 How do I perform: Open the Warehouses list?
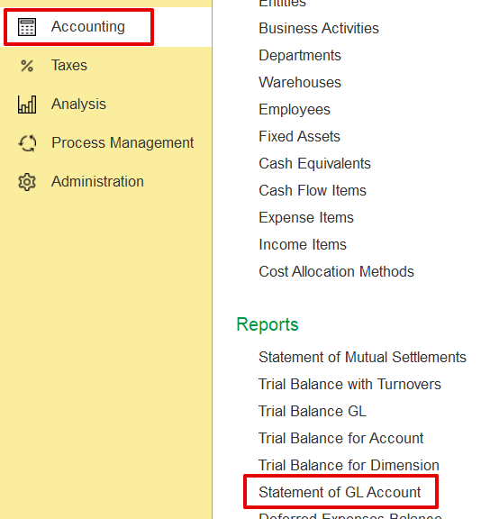pyautogui.click(x=300, y=82)
